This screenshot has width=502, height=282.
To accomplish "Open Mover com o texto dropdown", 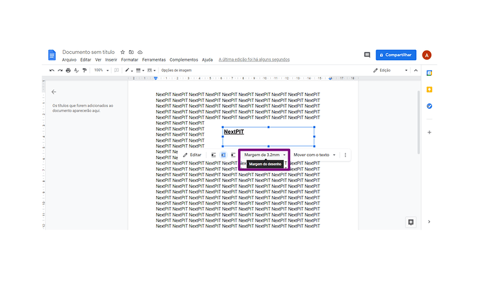I will (x=315, y=155).
